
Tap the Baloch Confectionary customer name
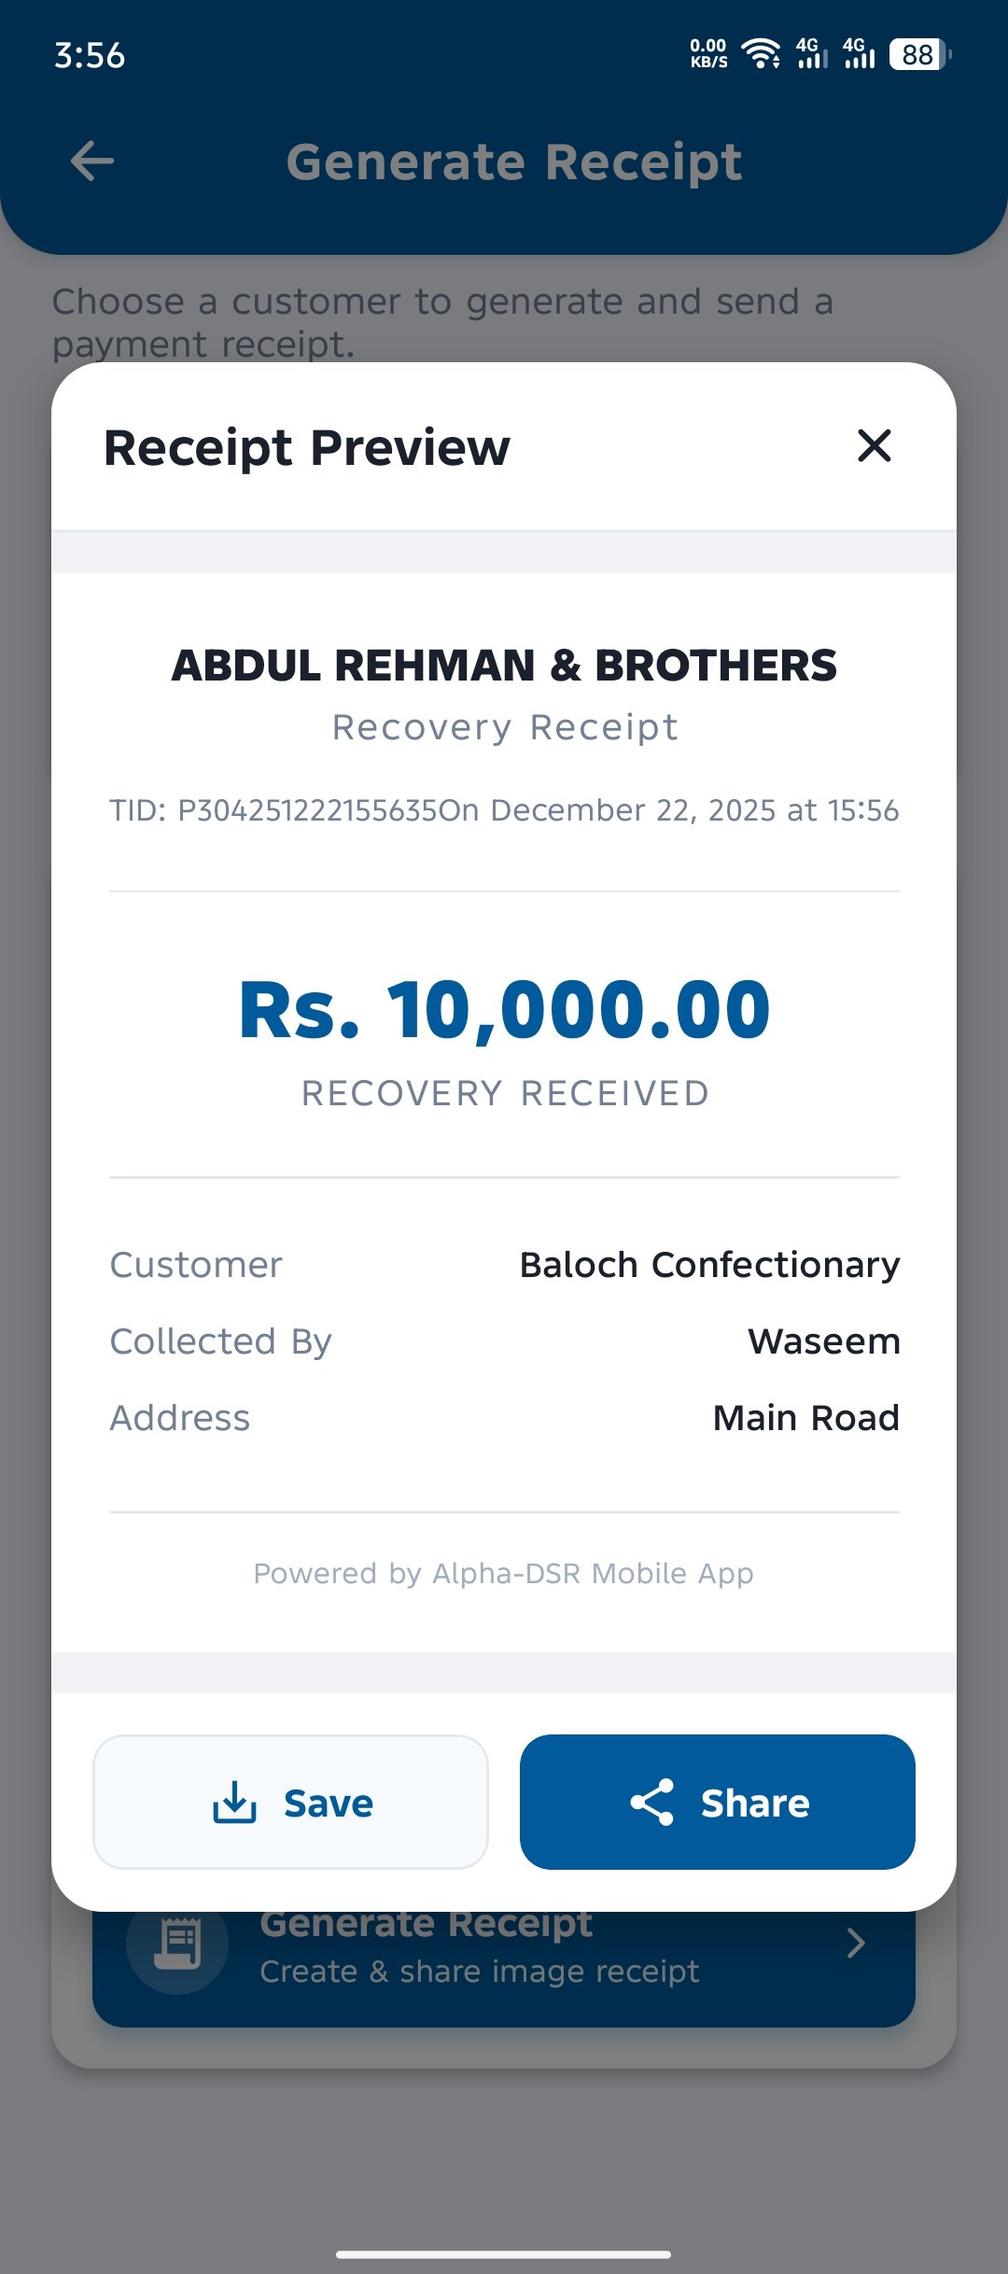709,1265
